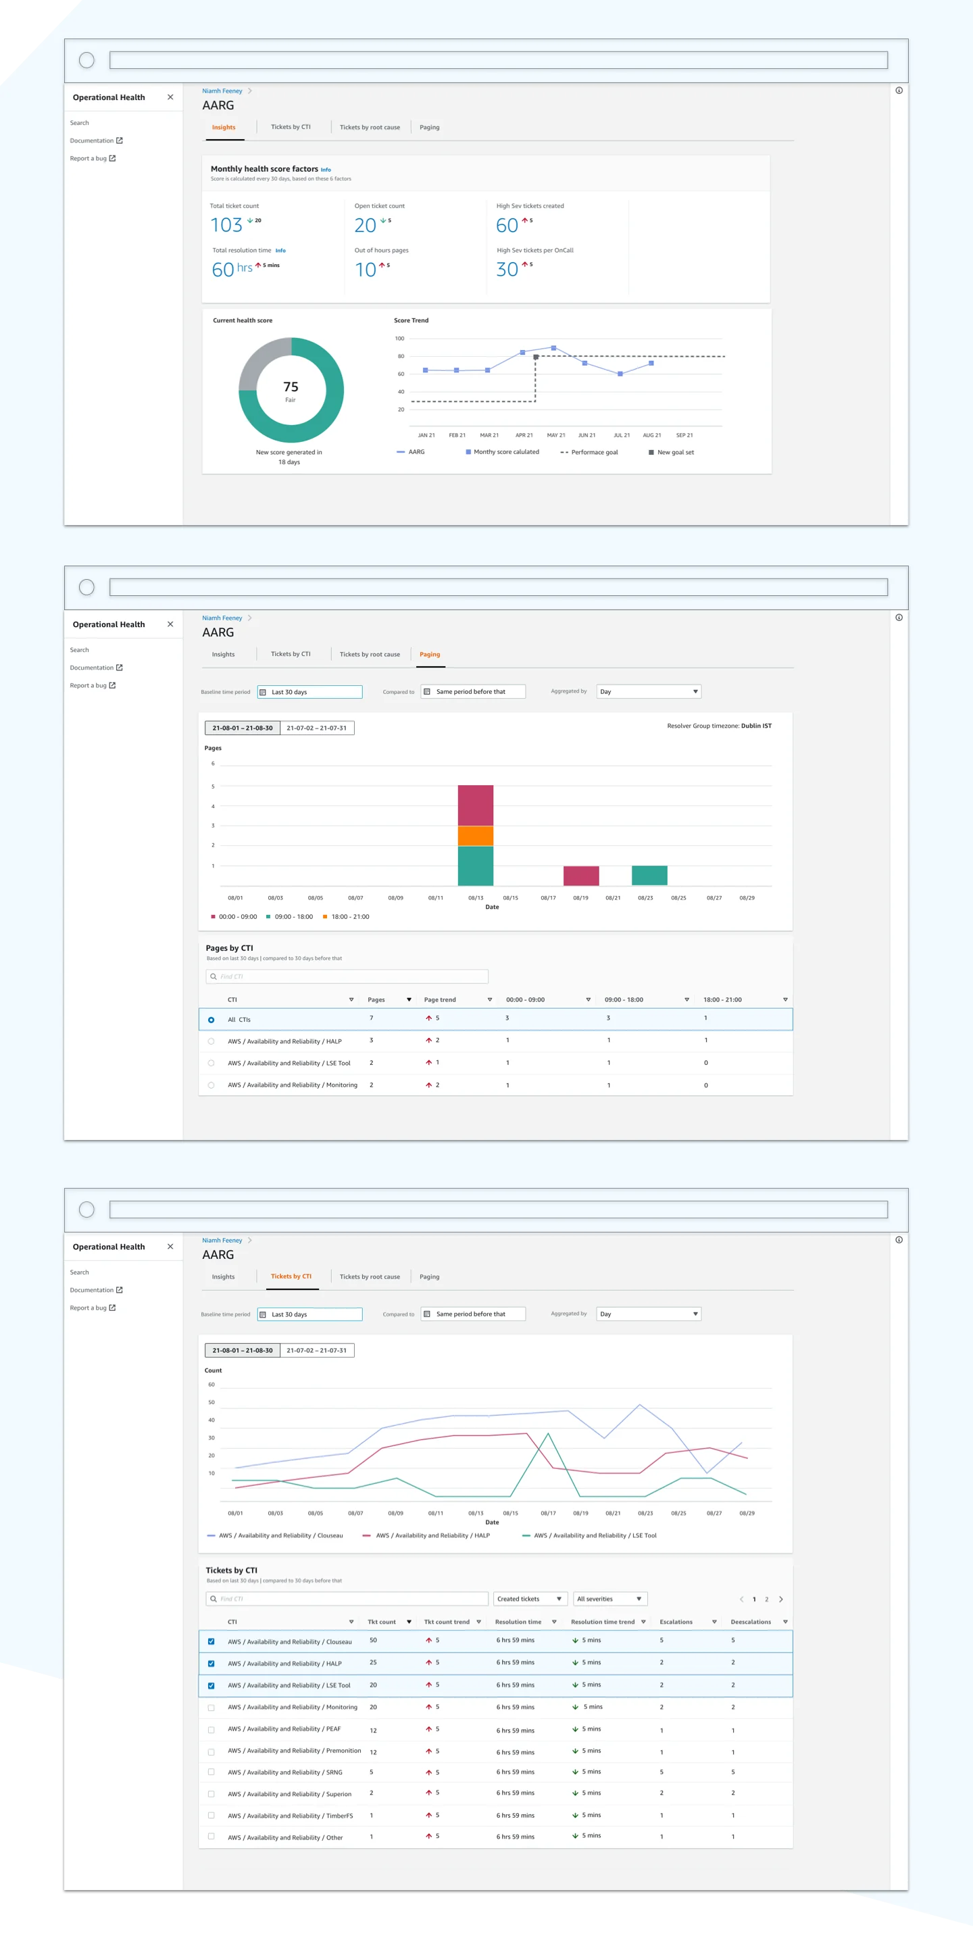Click the Niamh Feeney breadcrumb link on the Insights screen

pyautogui.click(x=222, y=91)
